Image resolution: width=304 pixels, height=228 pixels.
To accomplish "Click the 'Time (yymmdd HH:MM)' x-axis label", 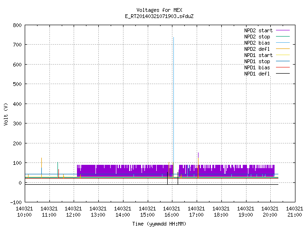I will point(159,224).
